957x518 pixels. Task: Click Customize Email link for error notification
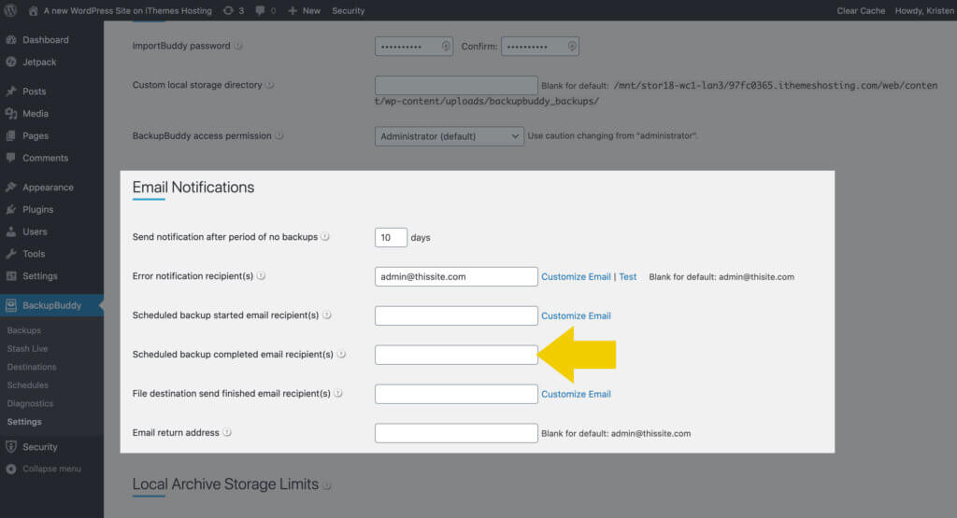click(x=576, y=276)
